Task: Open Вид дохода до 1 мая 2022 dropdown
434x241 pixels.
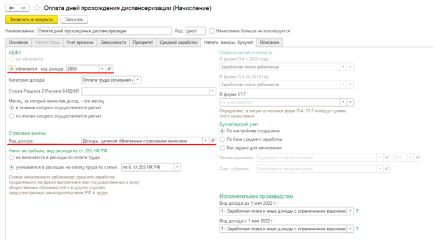Action: pyautogui.click(x=350, y=211)
